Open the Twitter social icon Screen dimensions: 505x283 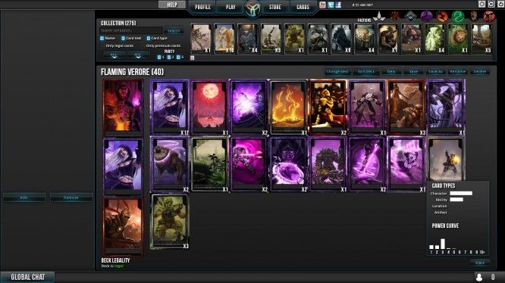click(x=331, y=5)
